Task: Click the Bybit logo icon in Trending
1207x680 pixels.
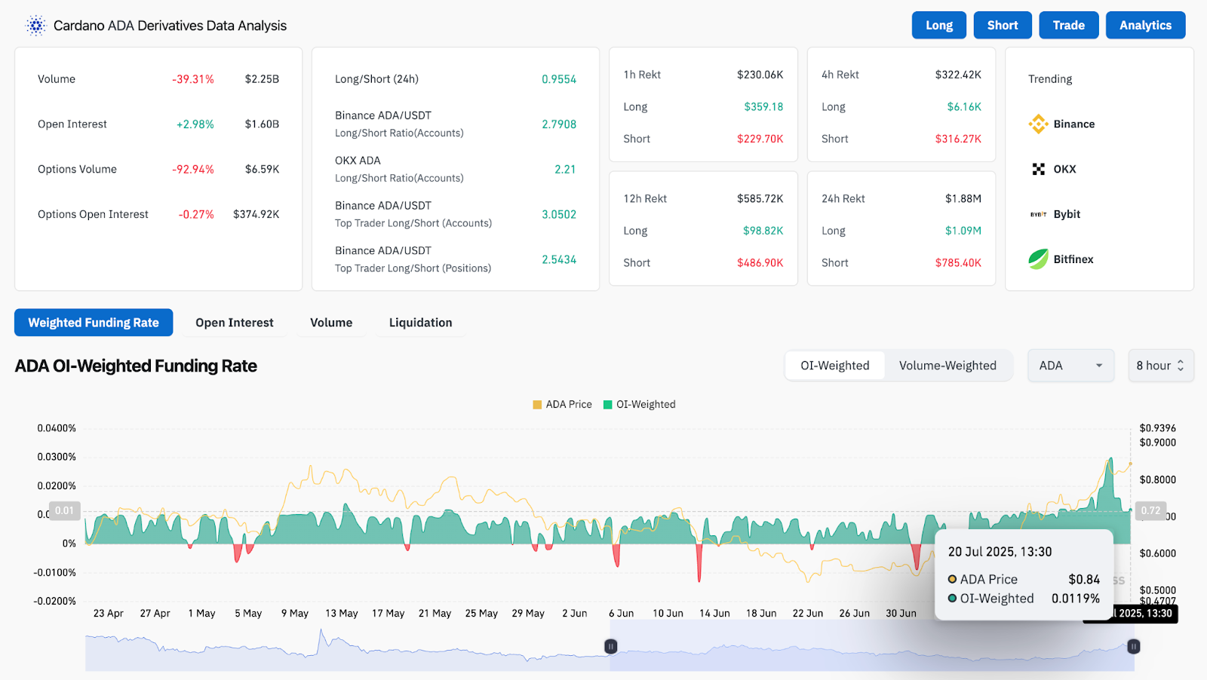Action: (1038, 215)
